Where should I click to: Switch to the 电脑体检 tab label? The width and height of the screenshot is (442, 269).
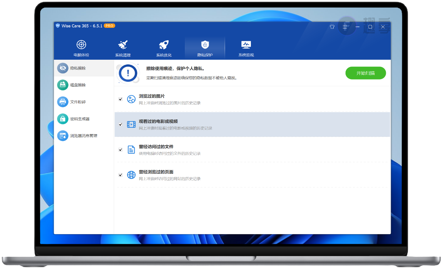(81, 55)
